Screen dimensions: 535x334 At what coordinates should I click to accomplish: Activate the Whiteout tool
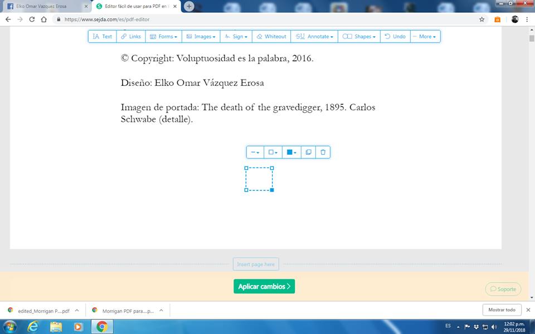(271, 36)
